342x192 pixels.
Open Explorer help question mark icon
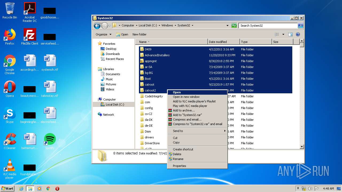(298, 34)
